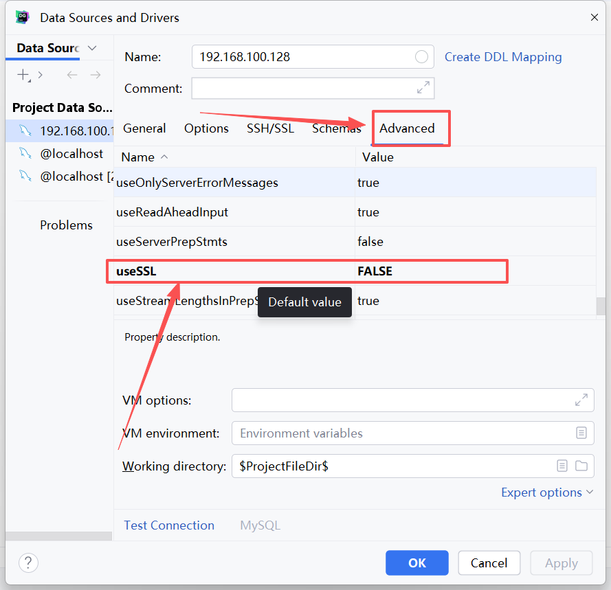Browse folder icon for Working directory
This screenshot has width=611, height=590.
click(581, 466)
